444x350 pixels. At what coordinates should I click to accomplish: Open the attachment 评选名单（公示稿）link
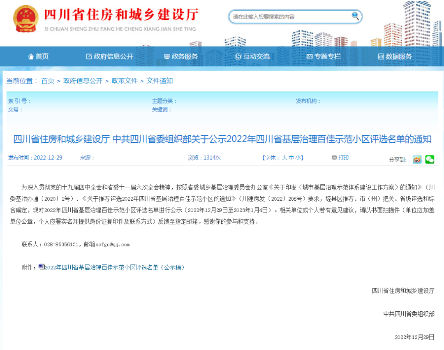(x=115, y=267)
